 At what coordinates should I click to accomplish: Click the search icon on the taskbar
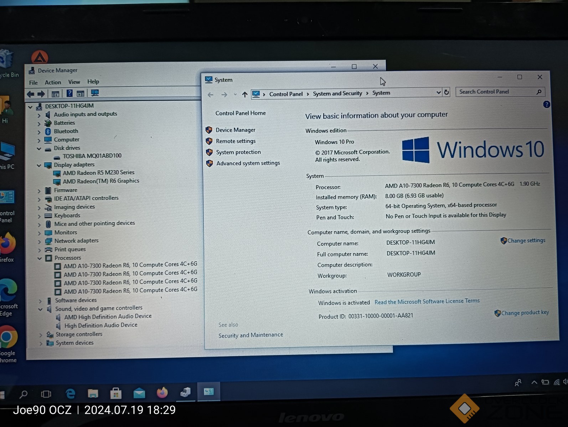click(x=24, y=394)
